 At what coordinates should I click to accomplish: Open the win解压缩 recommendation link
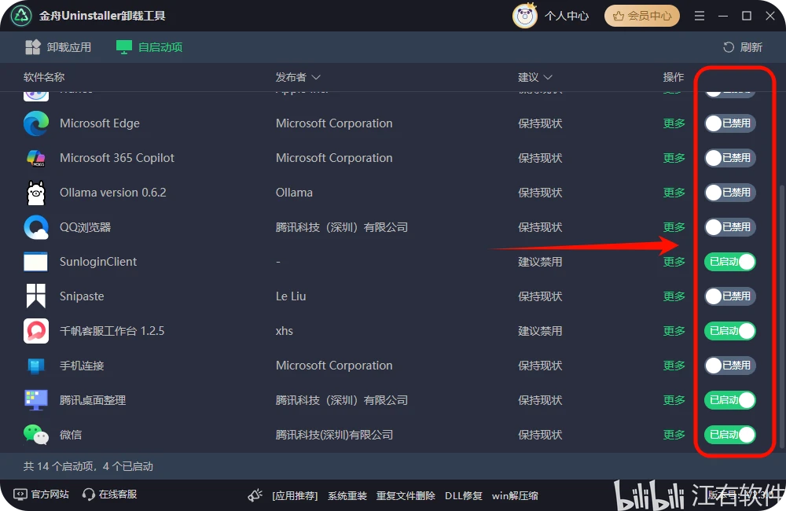coord(515,496)
